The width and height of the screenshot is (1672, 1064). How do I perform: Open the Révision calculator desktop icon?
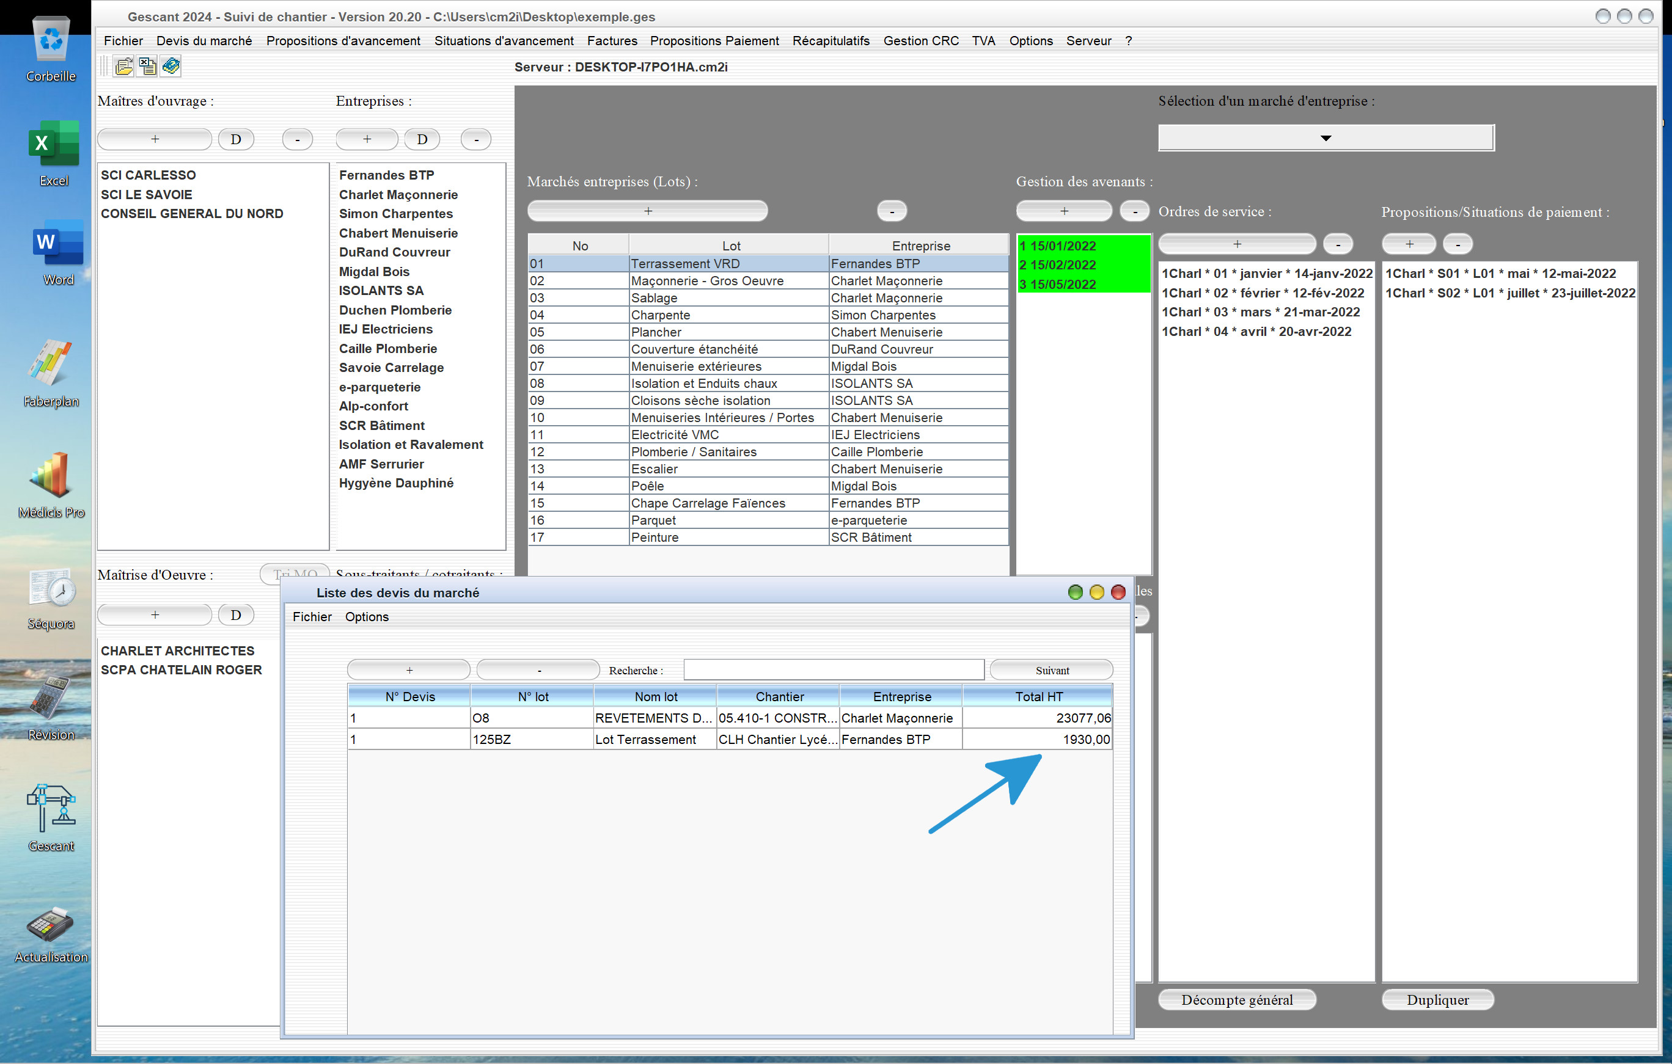51,708
